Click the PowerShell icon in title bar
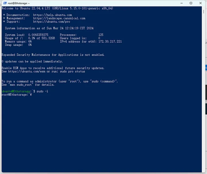Viewport: 207px width, 174px height. tap(5, 3)
